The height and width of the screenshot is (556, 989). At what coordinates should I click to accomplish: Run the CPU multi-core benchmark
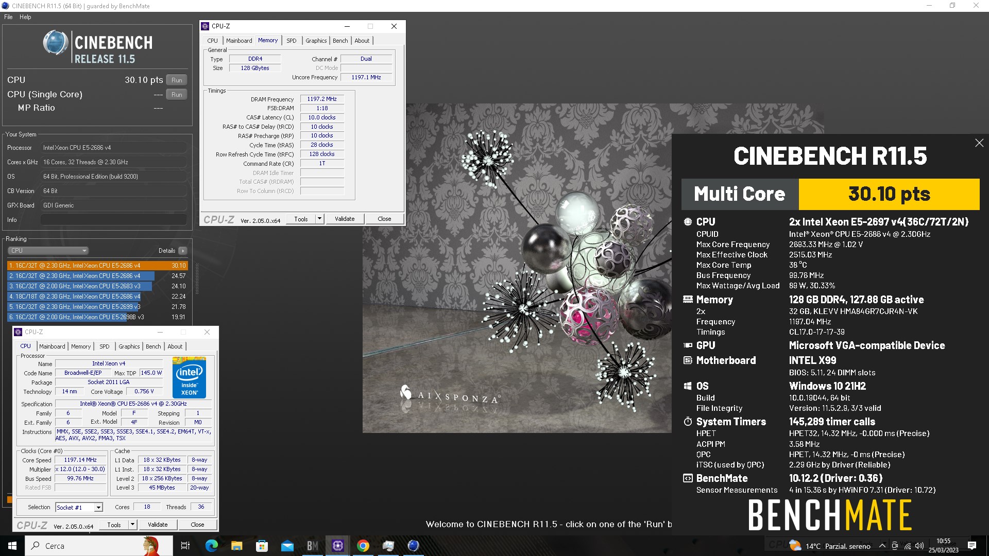click(177, 80)
